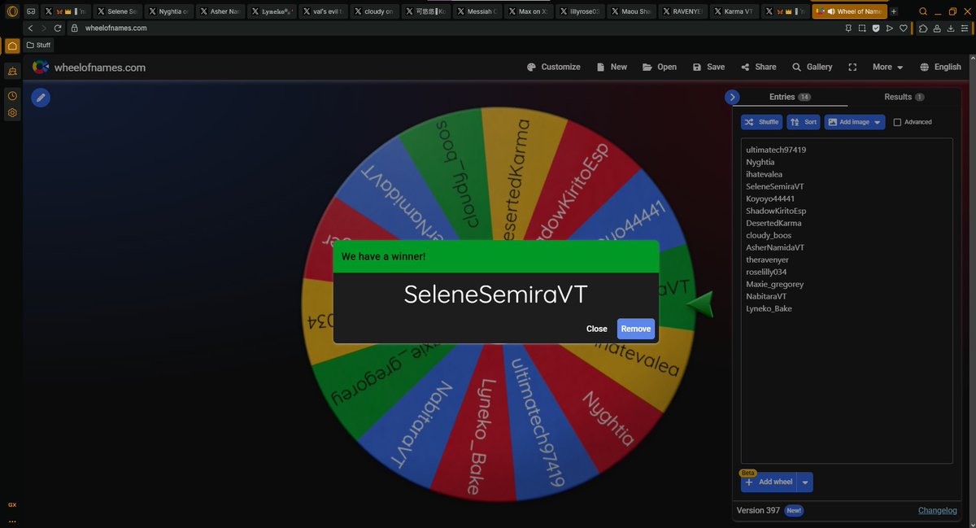
Task: Switch to the Nyghtia browser tab
Action: [169, 11]
